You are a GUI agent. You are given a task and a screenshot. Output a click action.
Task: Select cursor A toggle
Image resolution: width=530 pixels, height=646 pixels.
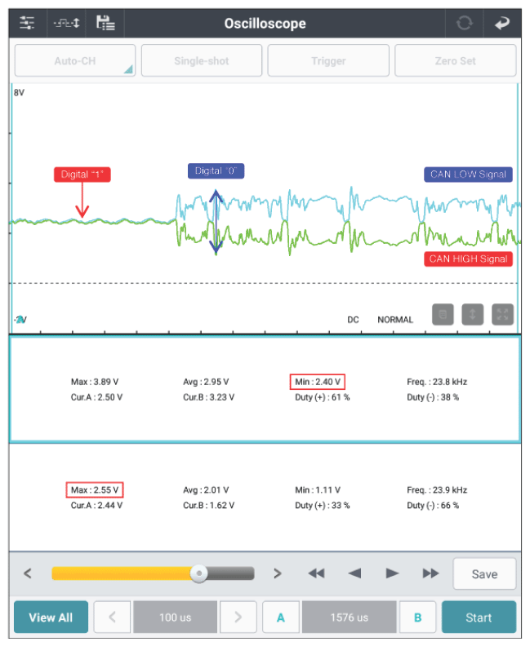pyautogui.click(x=281, y=617)
